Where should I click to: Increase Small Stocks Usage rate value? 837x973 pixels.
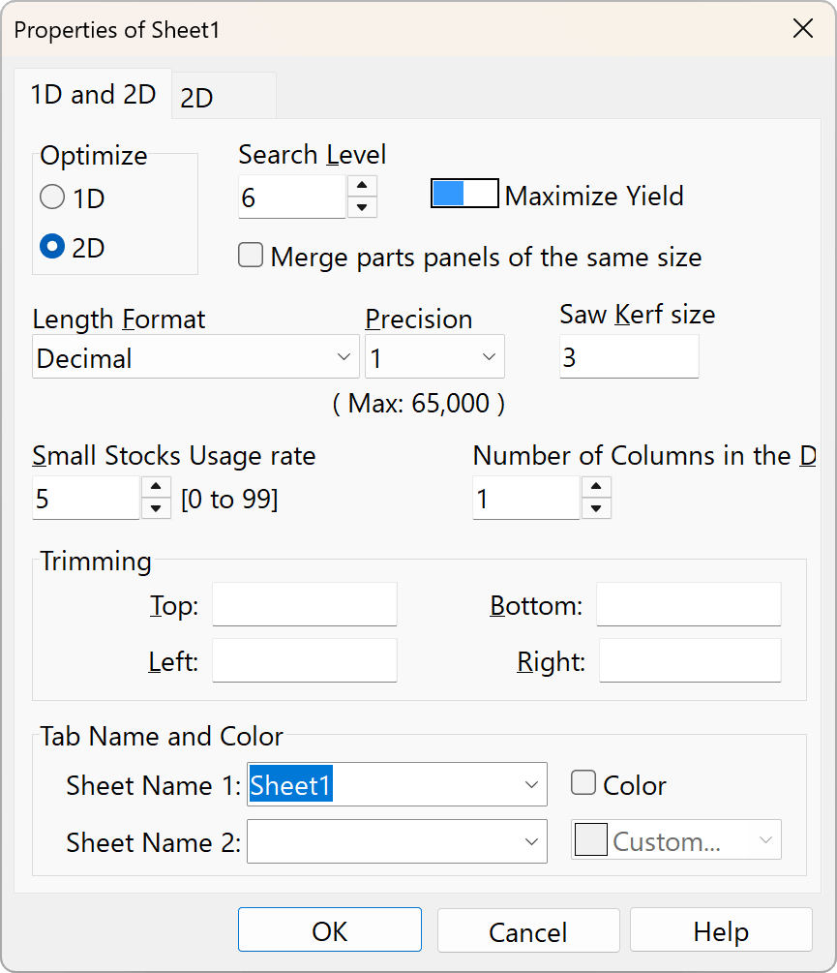156,488
